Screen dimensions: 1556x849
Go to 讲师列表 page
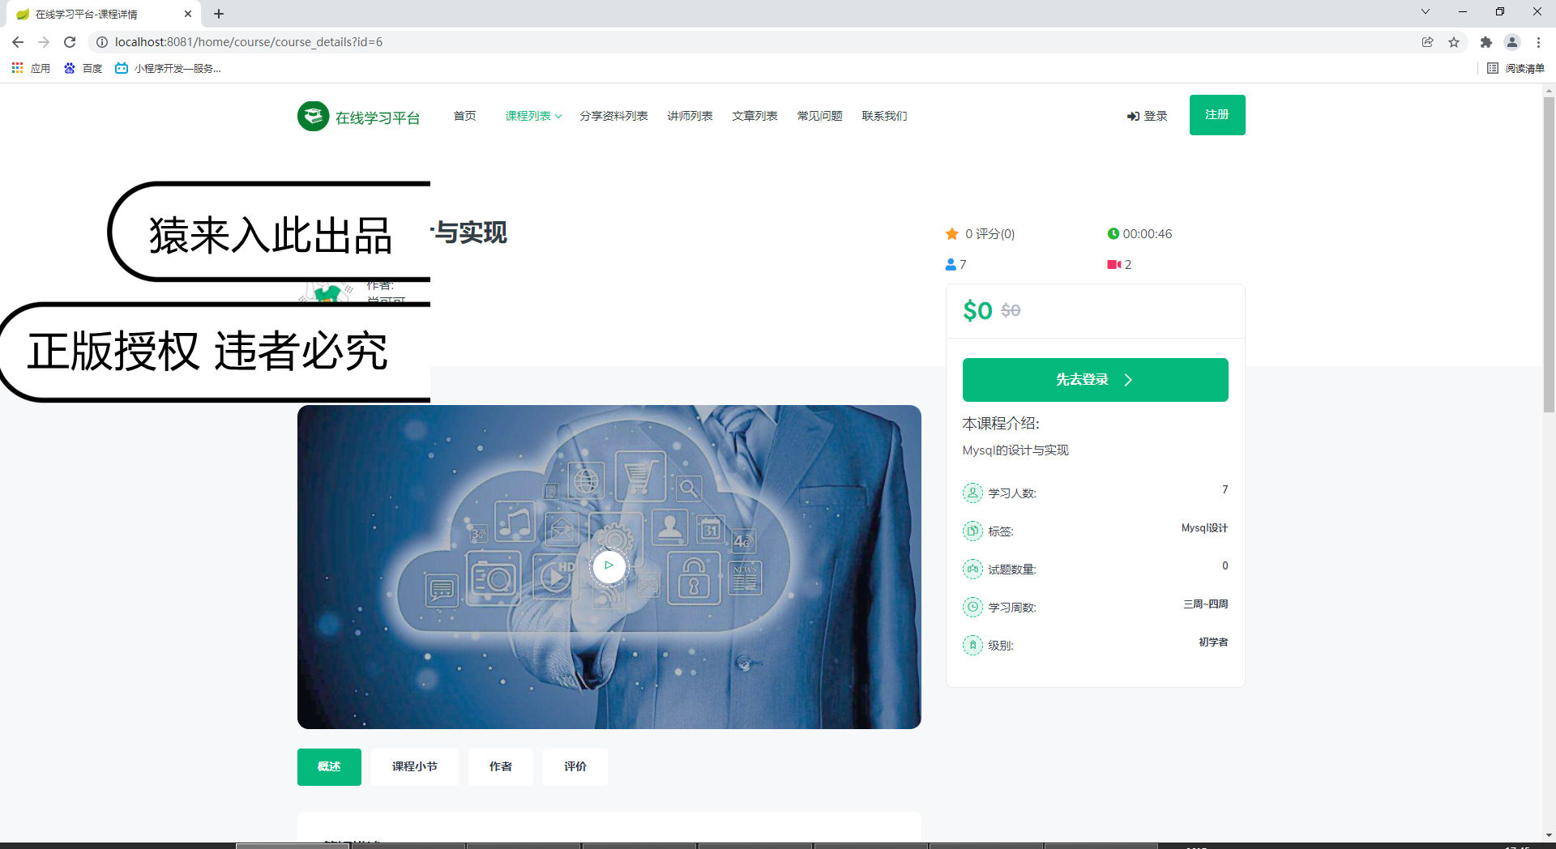[690, 116]
